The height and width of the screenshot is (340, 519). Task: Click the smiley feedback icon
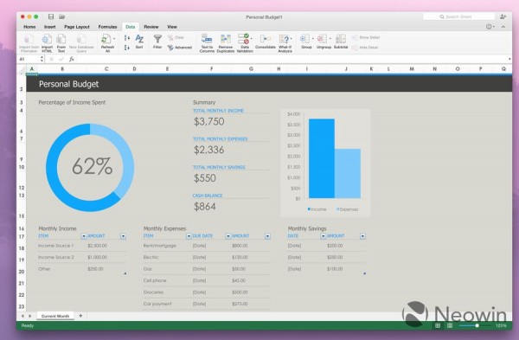[489, 27]
